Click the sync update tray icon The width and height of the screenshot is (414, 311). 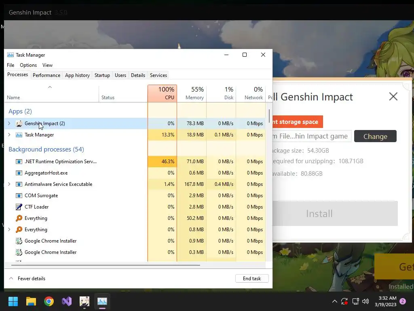pyautogui.click(x=344, y=301)
